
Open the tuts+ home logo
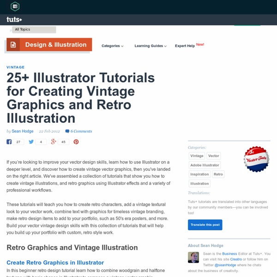click(x=14, y=19)
